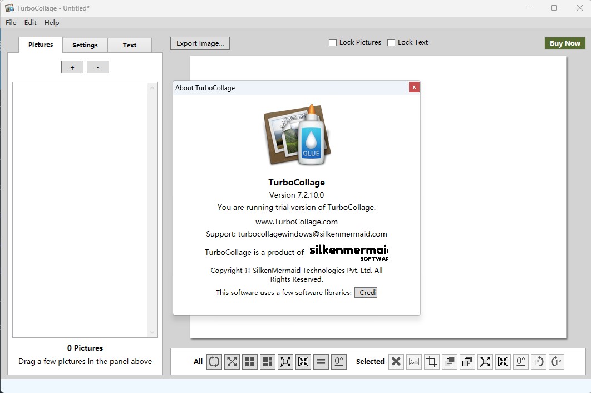Switch to the Settings tab
Viewport: 591px width, 393px height.
tap(85, 45)
